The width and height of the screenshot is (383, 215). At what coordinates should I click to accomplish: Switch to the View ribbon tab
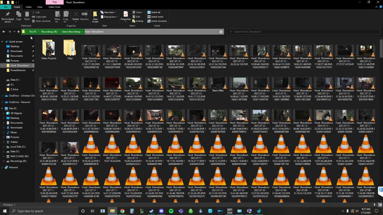click(x=39, y=7)
